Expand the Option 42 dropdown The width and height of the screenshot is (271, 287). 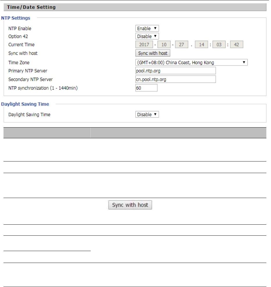click(x=147, y=36)
